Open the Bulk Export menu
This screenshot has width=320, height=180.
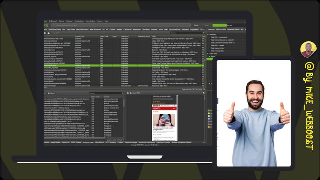pos(53,21)
